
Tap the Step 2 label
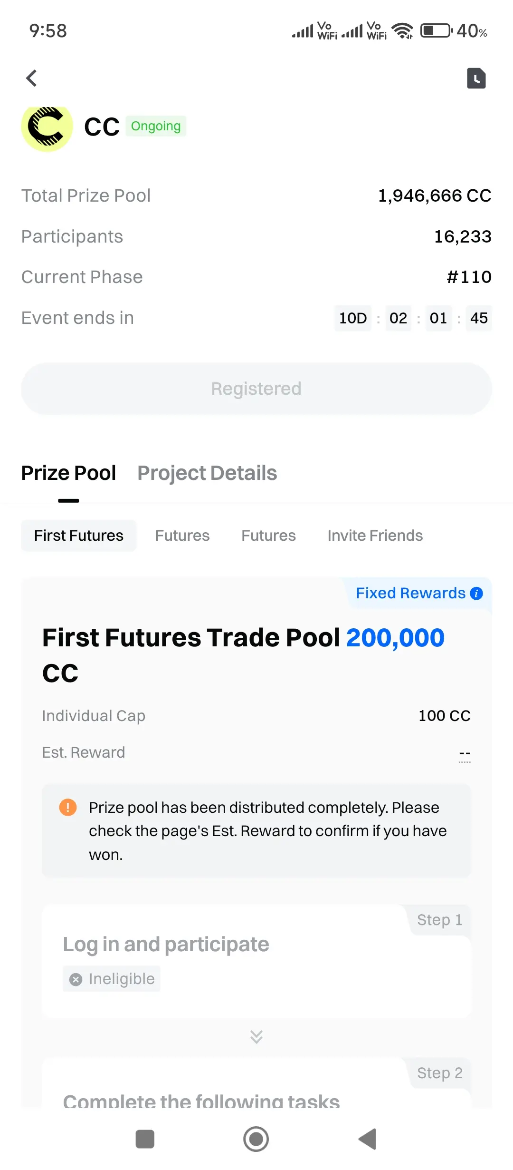pyautogui.click(x=439, y=1073)
